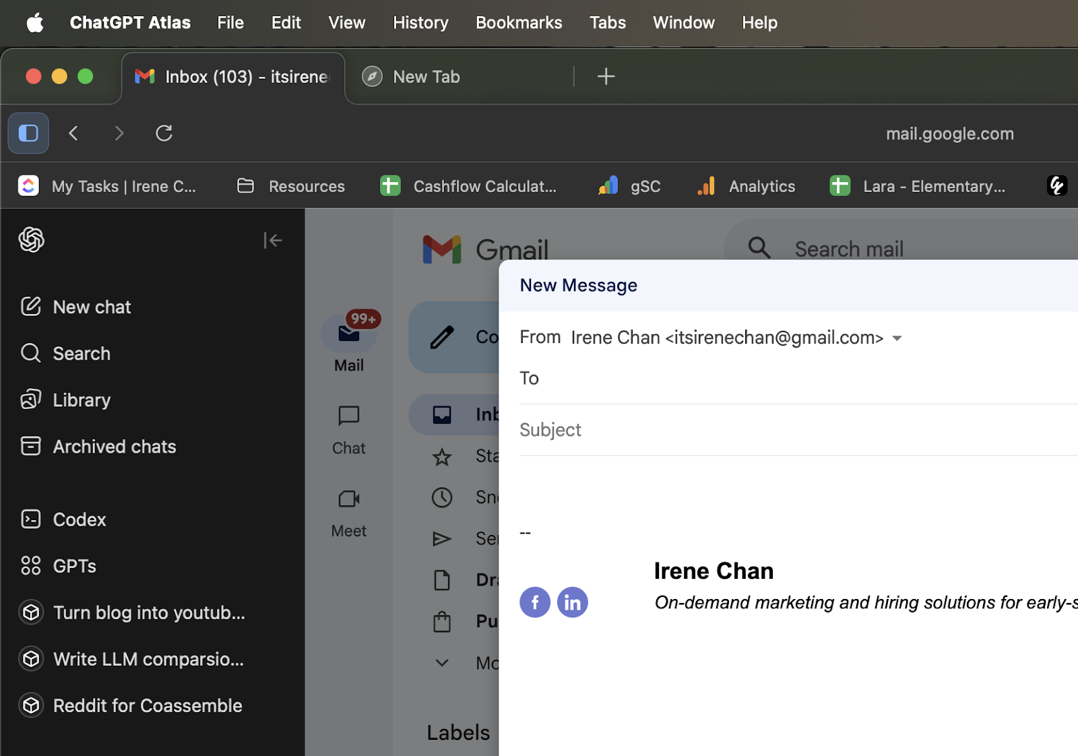
Task: Go forward with the browser forward arrow
Action: click(119, 133)
